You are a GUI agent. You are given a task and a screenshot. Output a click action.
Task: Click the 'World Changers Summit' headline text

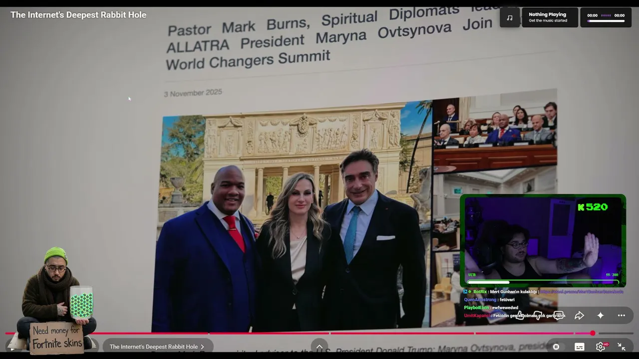(248, 60)
